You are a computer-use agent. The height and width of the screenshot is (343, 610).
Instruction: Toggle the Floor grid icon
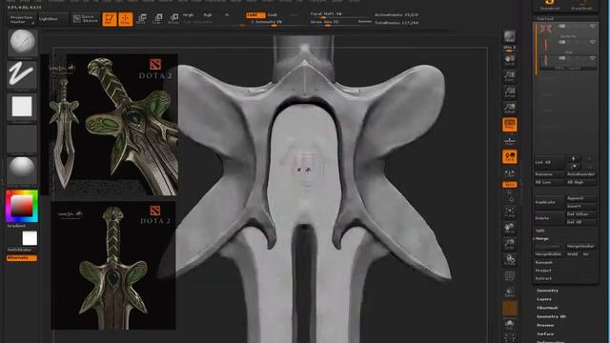(510, 140)
